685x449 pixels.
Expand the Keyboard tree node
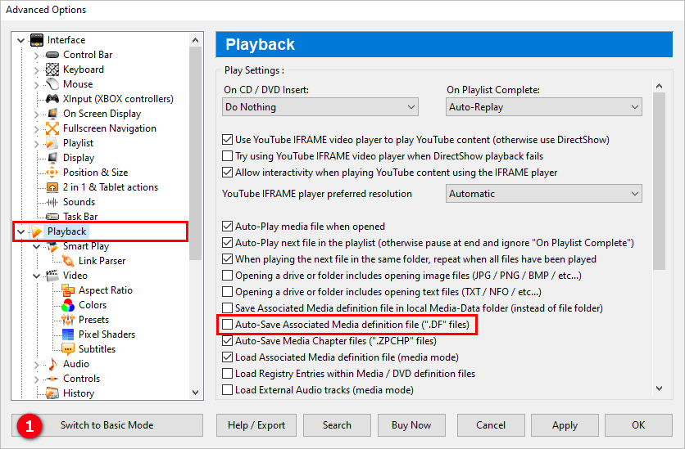[x=37, y=70]
